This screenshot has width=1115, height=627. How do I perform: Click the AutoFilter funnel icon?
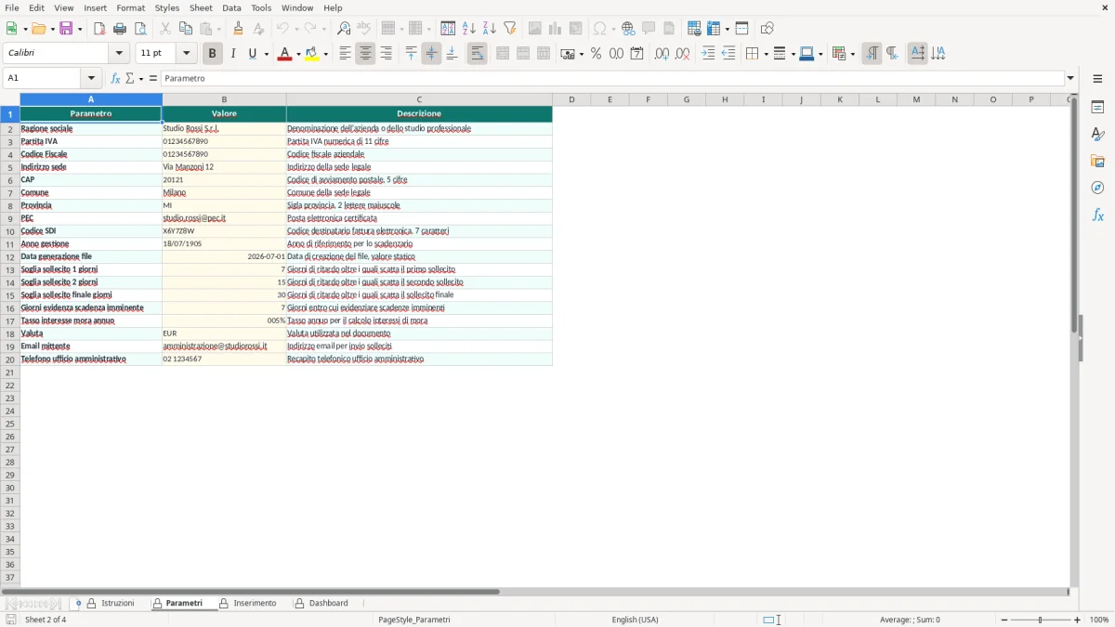510,29
